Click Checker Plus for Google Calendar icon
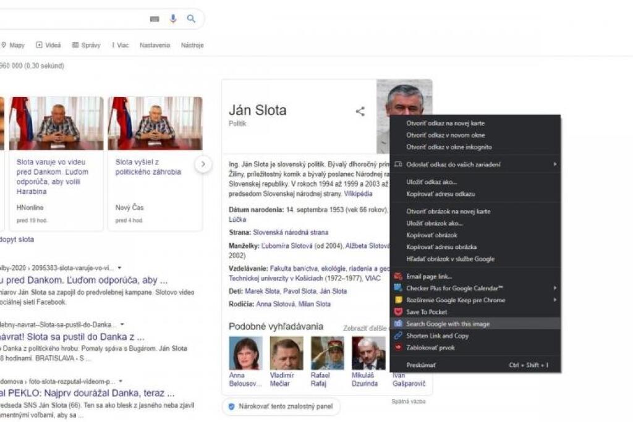Viewport: 633px width, 422px height. 398,288
